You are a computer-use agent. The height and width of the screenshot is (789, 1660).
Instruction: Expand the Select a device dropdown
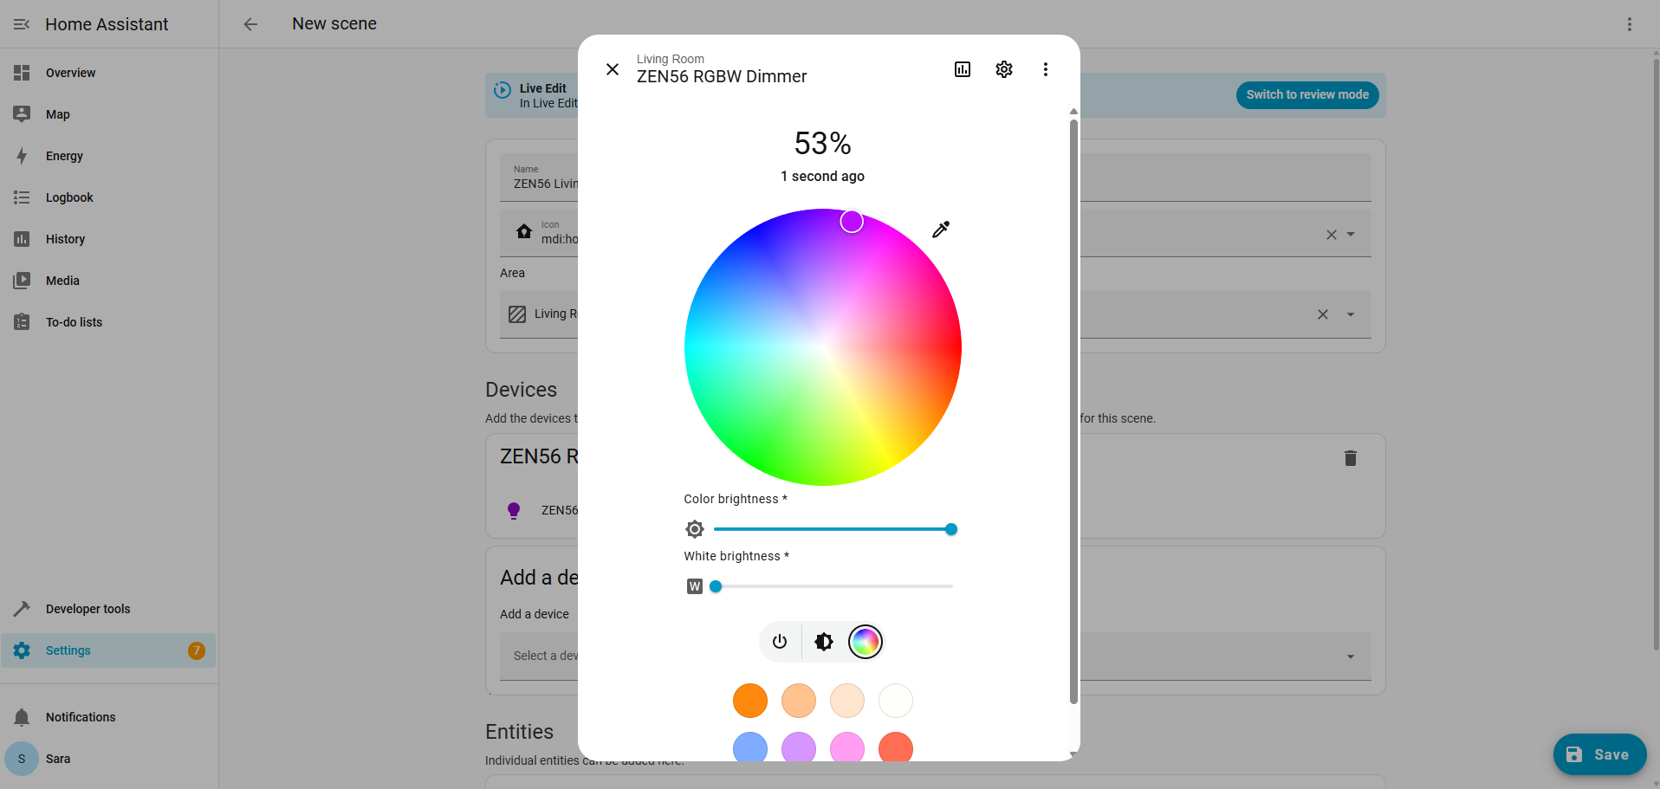click(x=1351, y=656)
